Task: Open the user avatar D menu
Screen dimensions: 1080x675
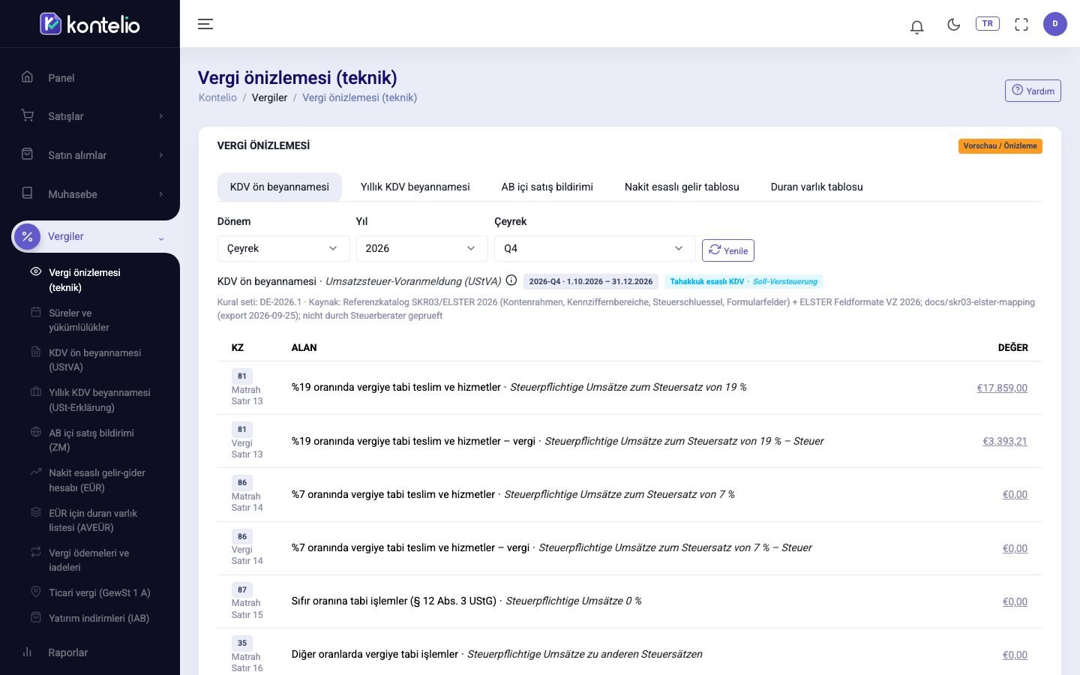Action: coord(1055,24)
